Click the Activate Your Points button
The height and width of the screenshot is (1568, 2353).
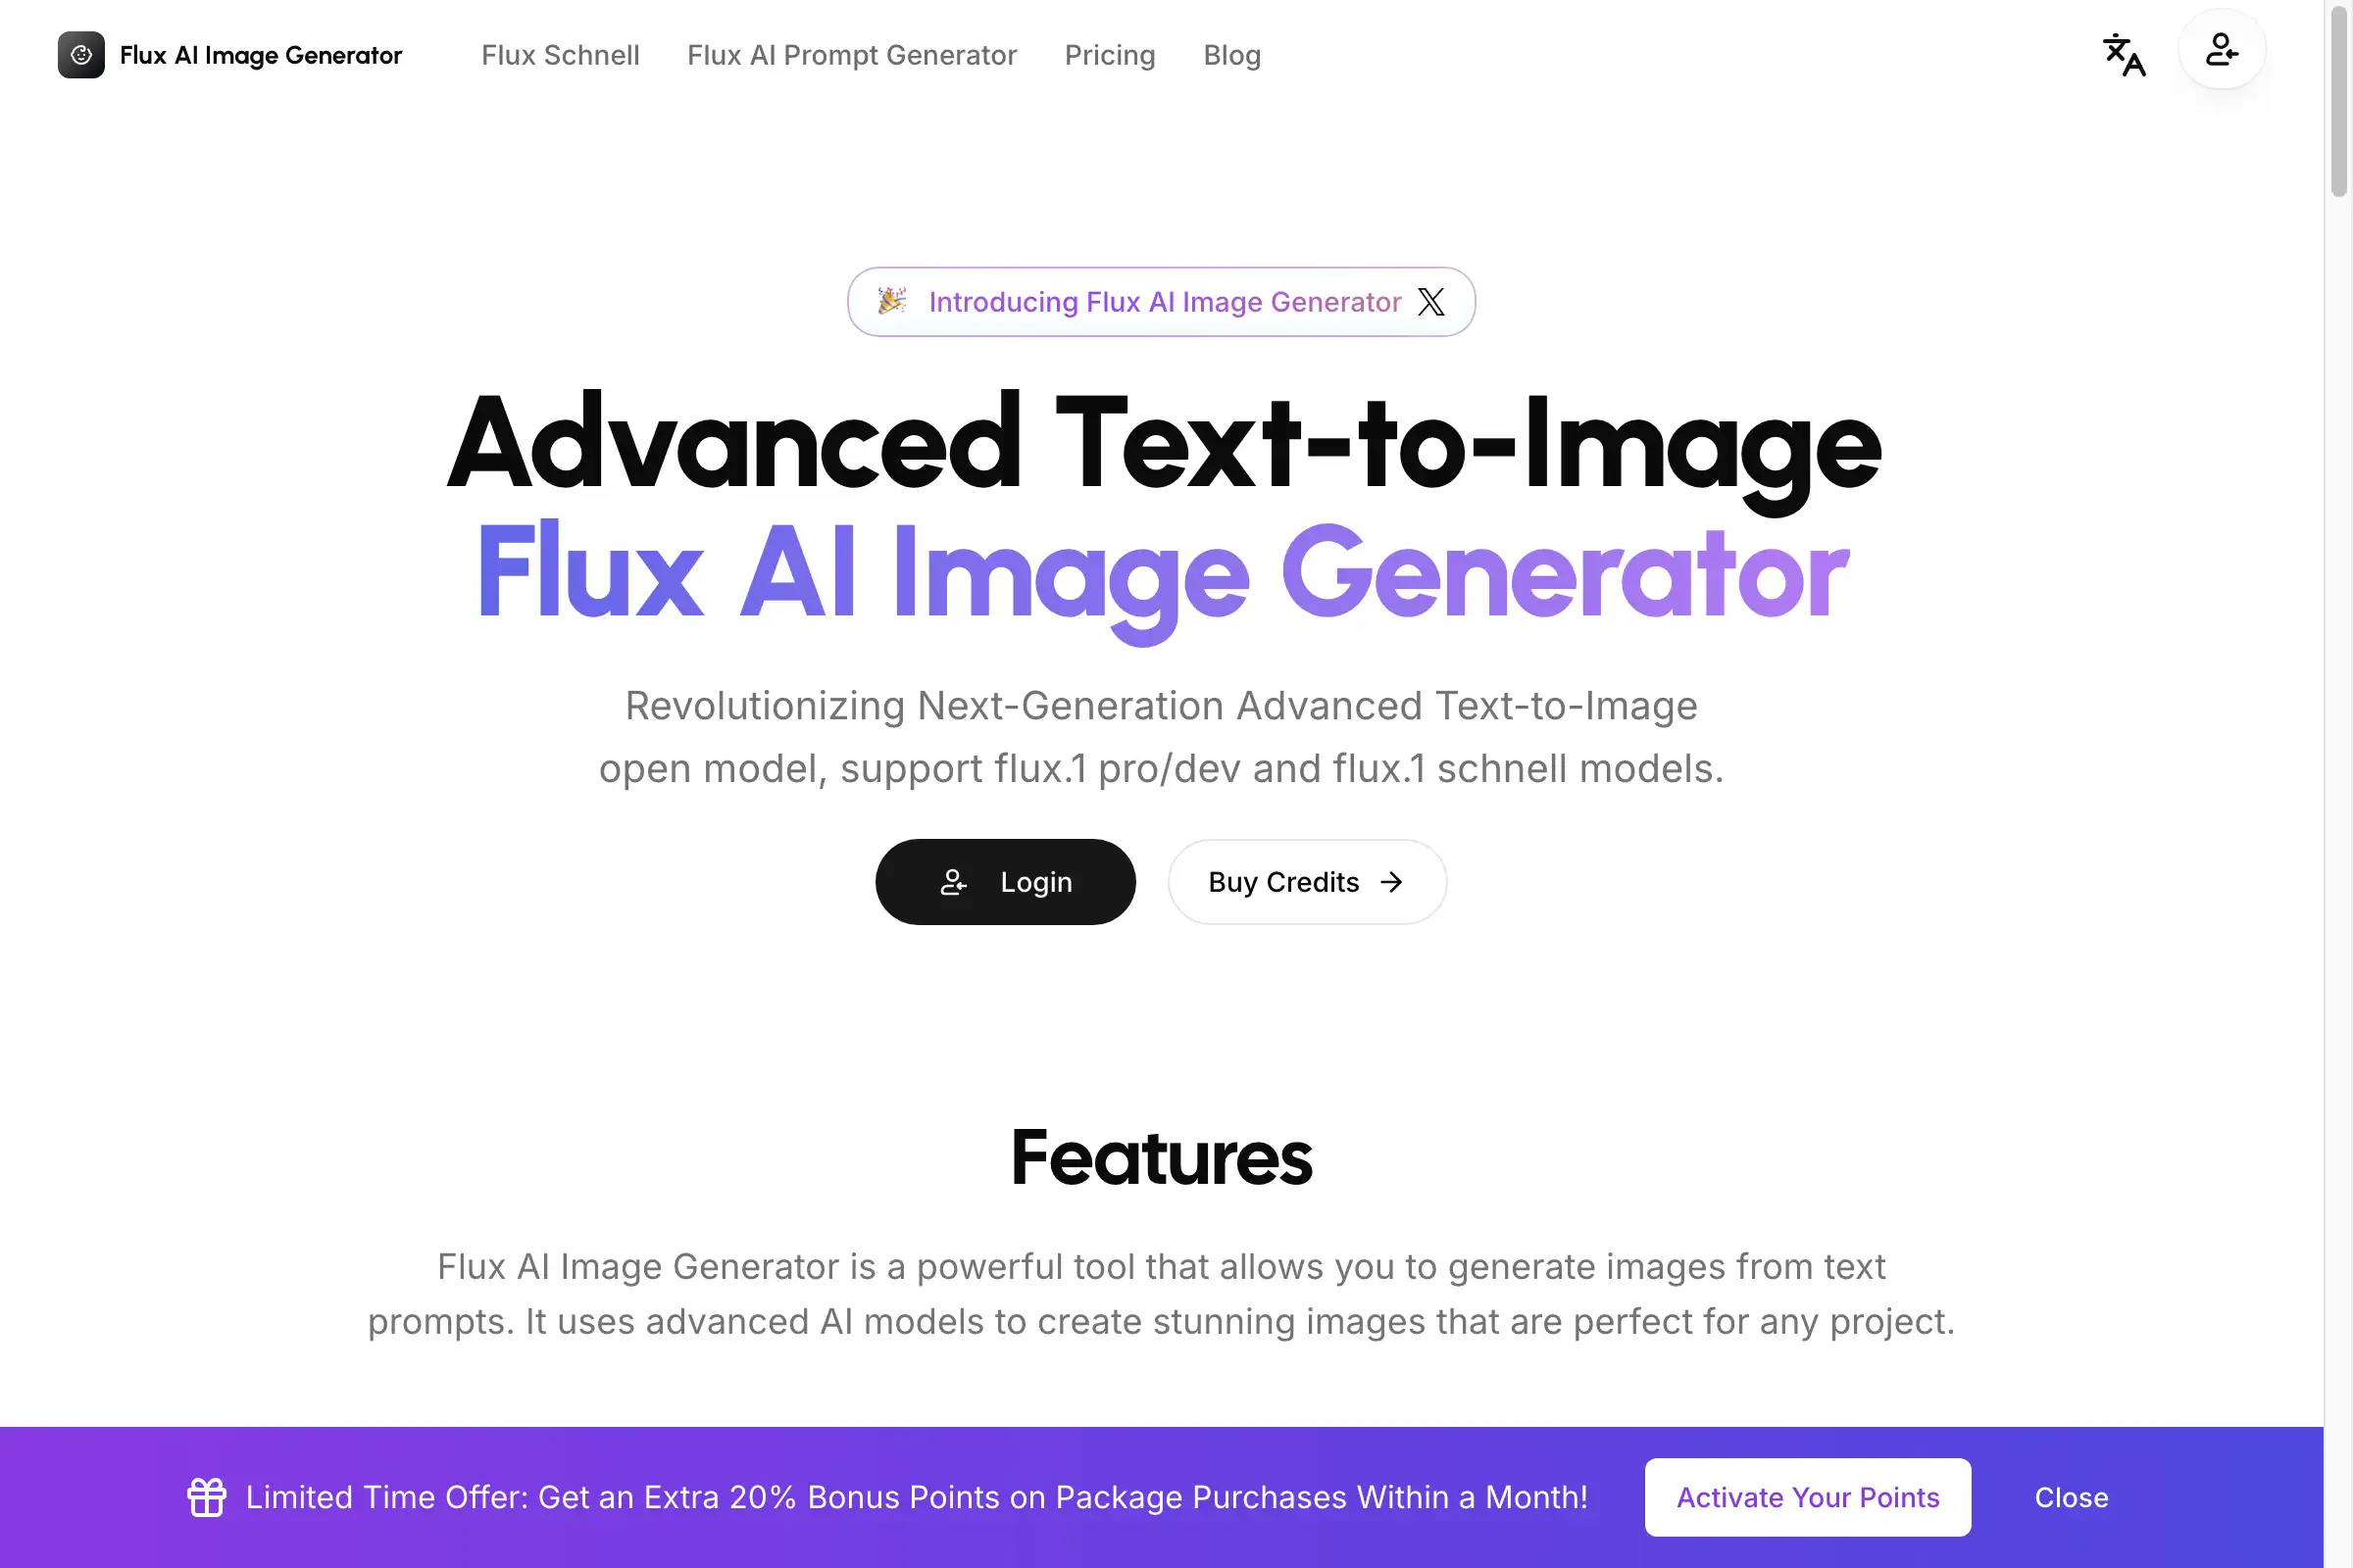[1807, 1496]
